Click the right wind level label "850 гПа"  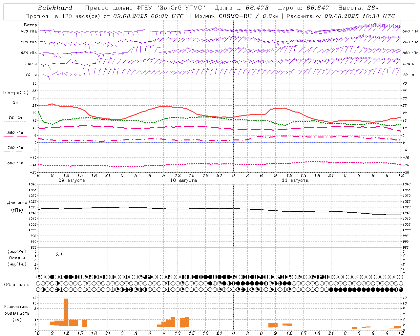[x=410, y=53]
